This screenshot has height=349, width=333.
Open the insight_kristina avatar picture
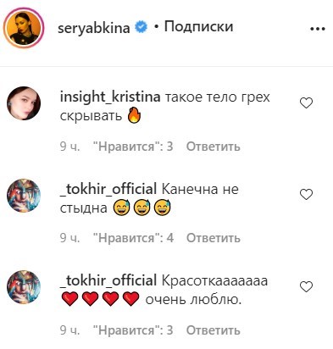click(24, 103)
